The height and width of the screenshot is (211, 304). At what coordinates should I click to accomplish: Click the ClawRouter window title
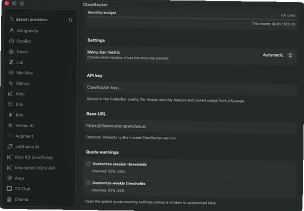[95, 5]
